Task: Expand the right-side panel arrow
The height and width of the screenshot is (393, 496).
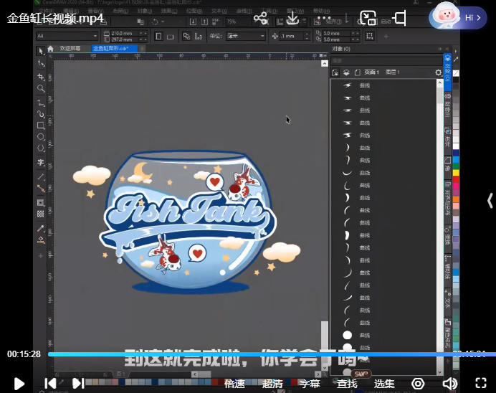Action: (490, 200)
